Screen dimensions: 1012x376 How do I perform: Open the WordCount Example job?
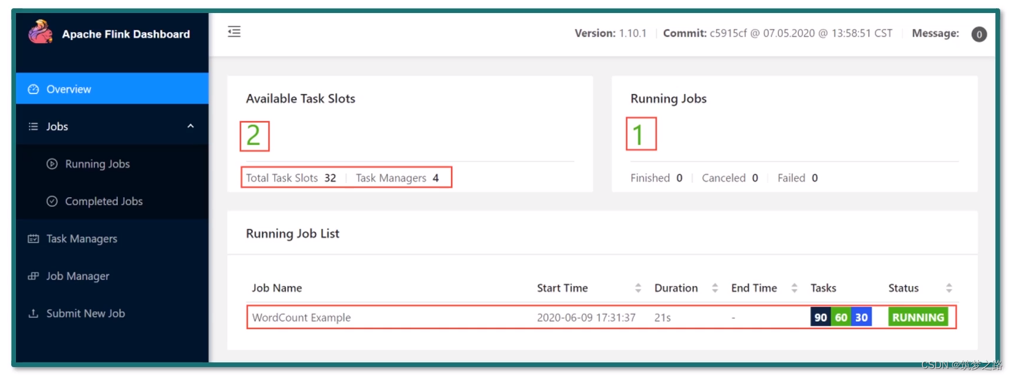[x=301, y=317]
